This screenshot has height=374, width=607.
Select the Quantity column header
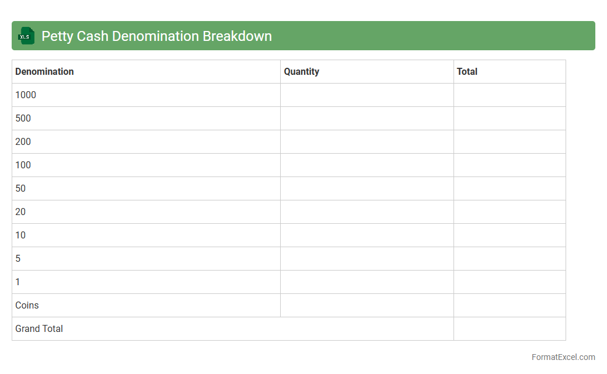point(301,71)
